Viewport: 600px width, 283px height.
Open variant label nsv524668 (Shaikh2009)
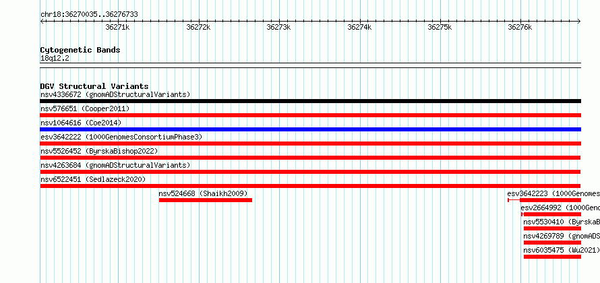[203, 193]
